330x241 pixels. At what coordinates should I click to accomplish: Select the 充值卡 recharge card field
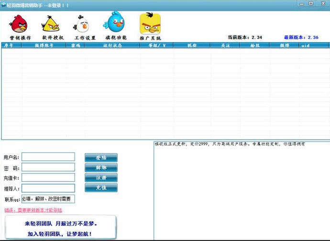point(48,178)
